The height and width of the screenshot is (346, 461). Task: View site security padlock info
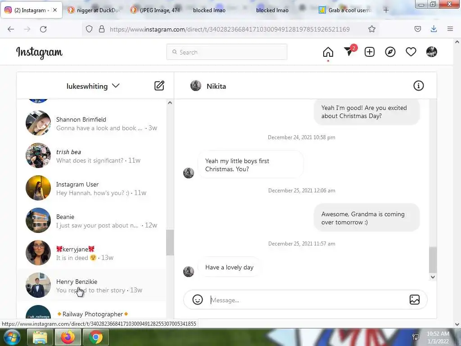point(102,29)
